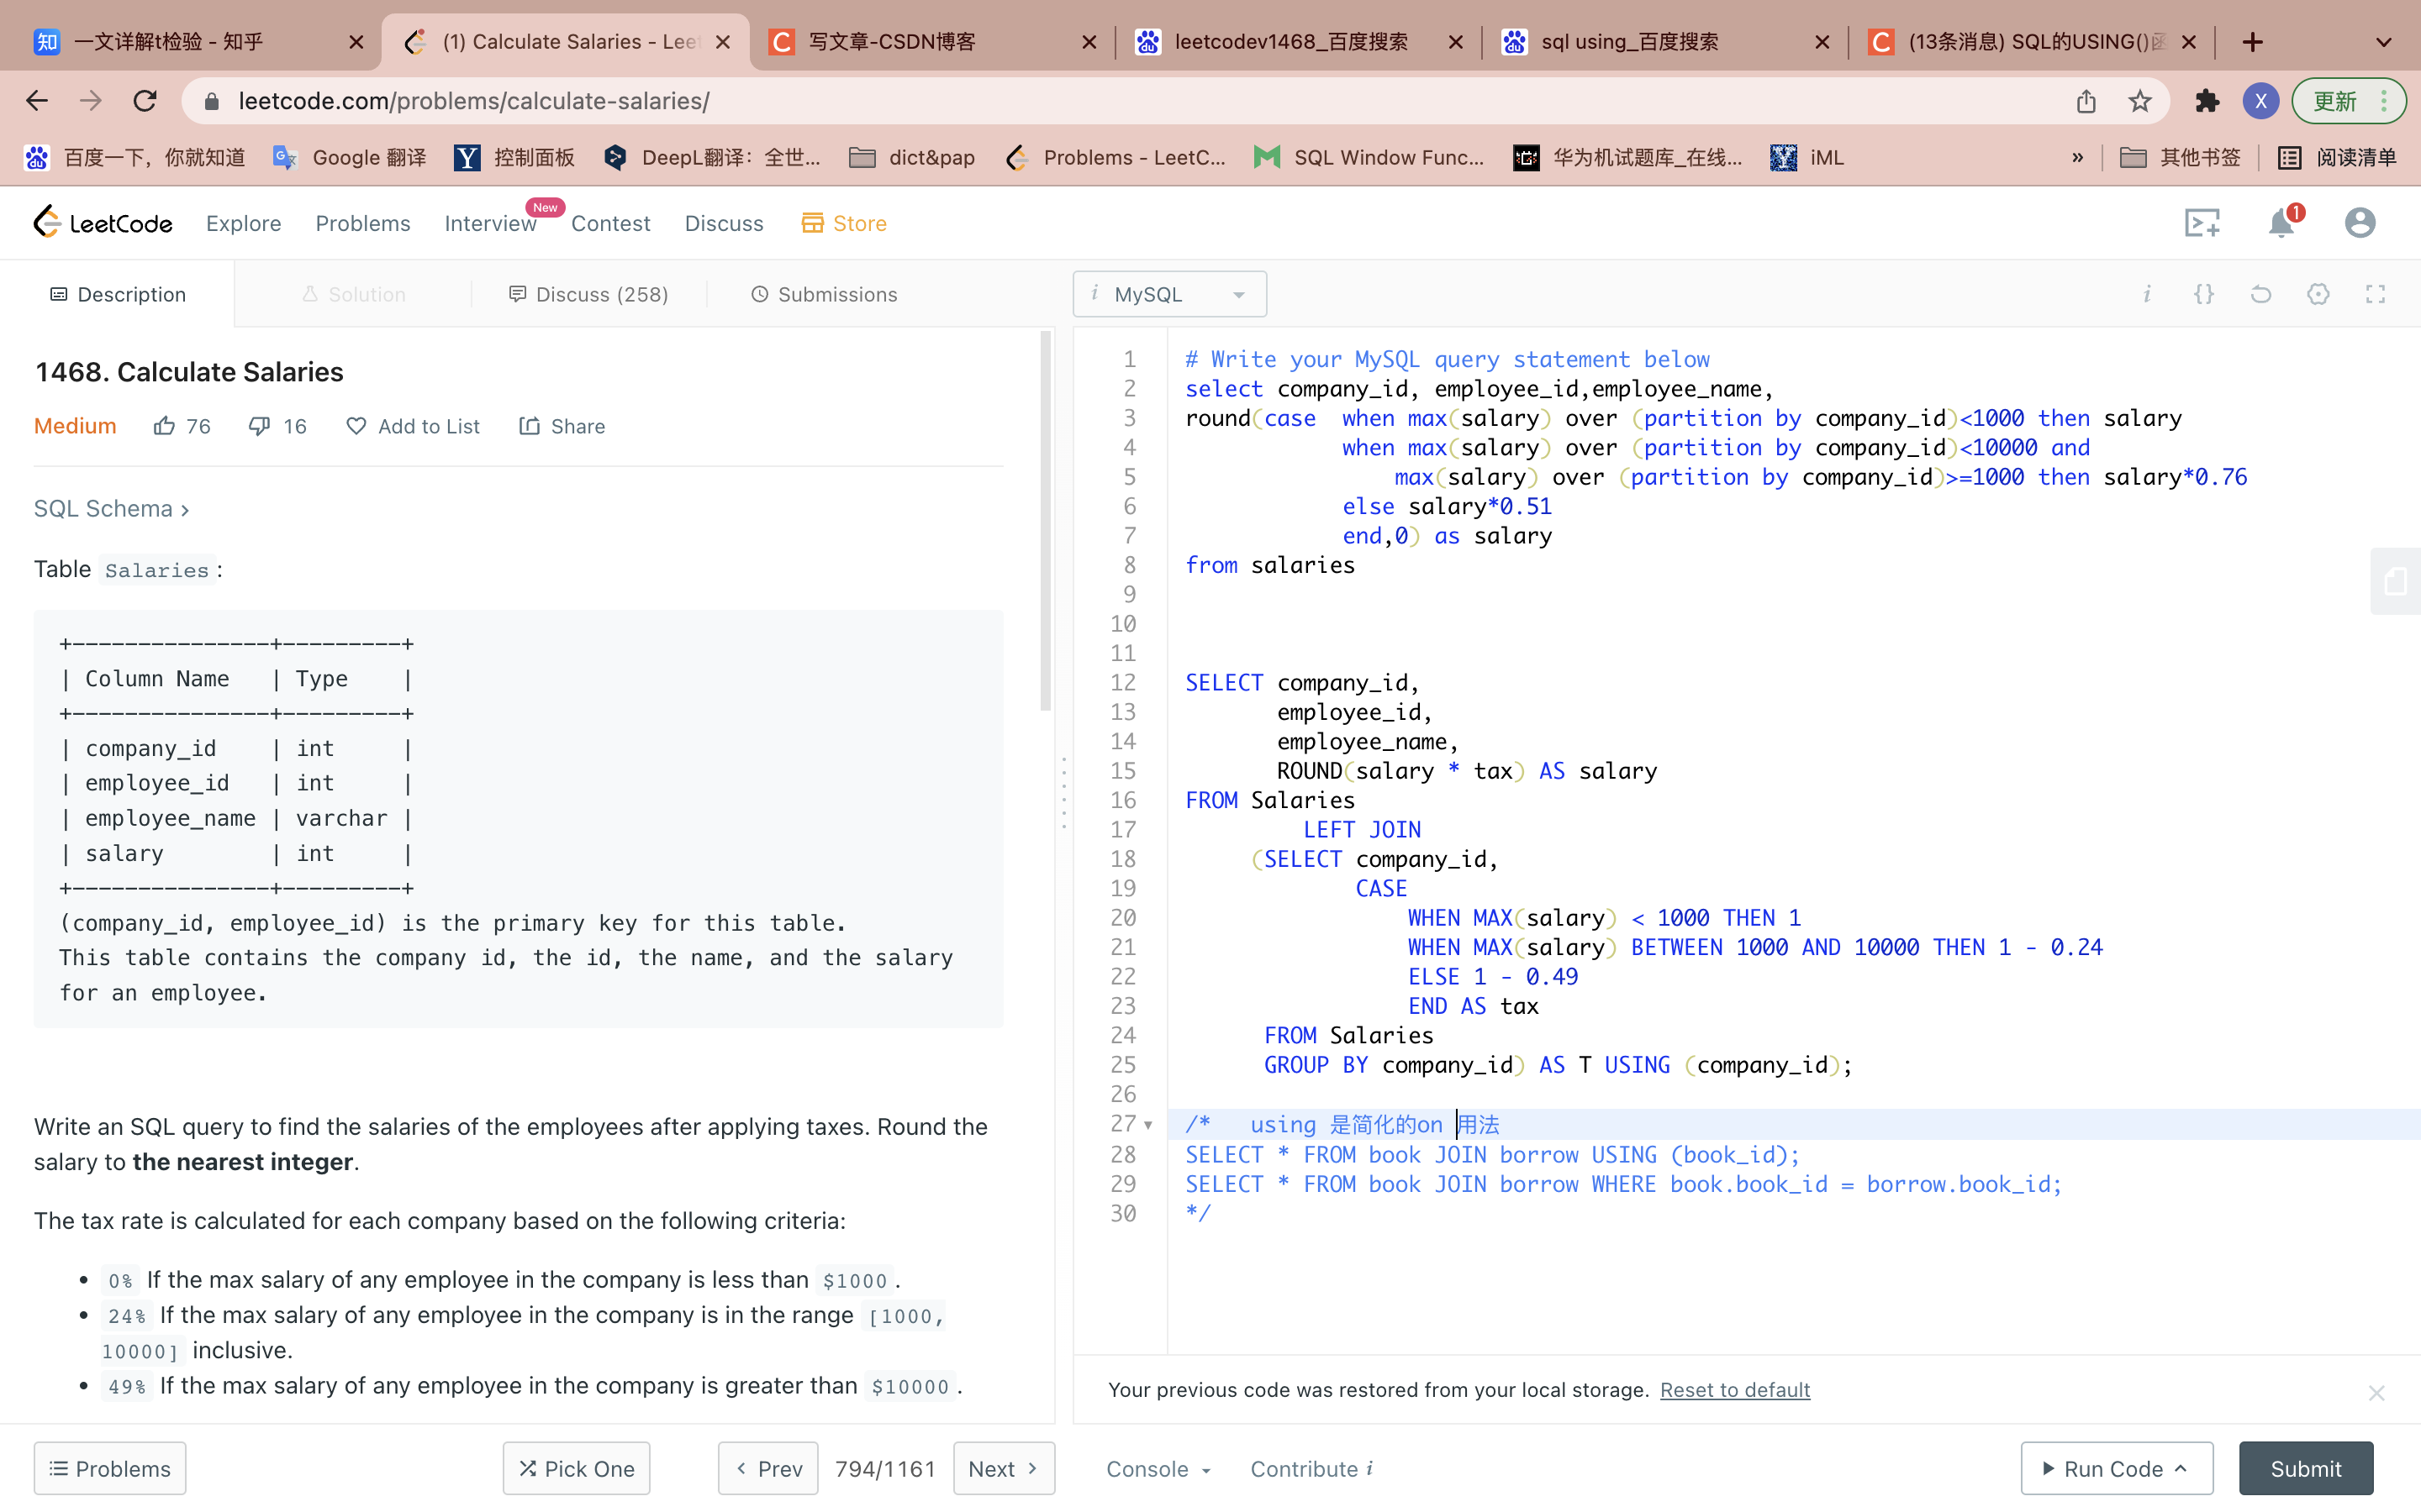The image size is (2421, 1512).
Task: Click the thumbs-down dislike icon
Action: click(259, 426)
